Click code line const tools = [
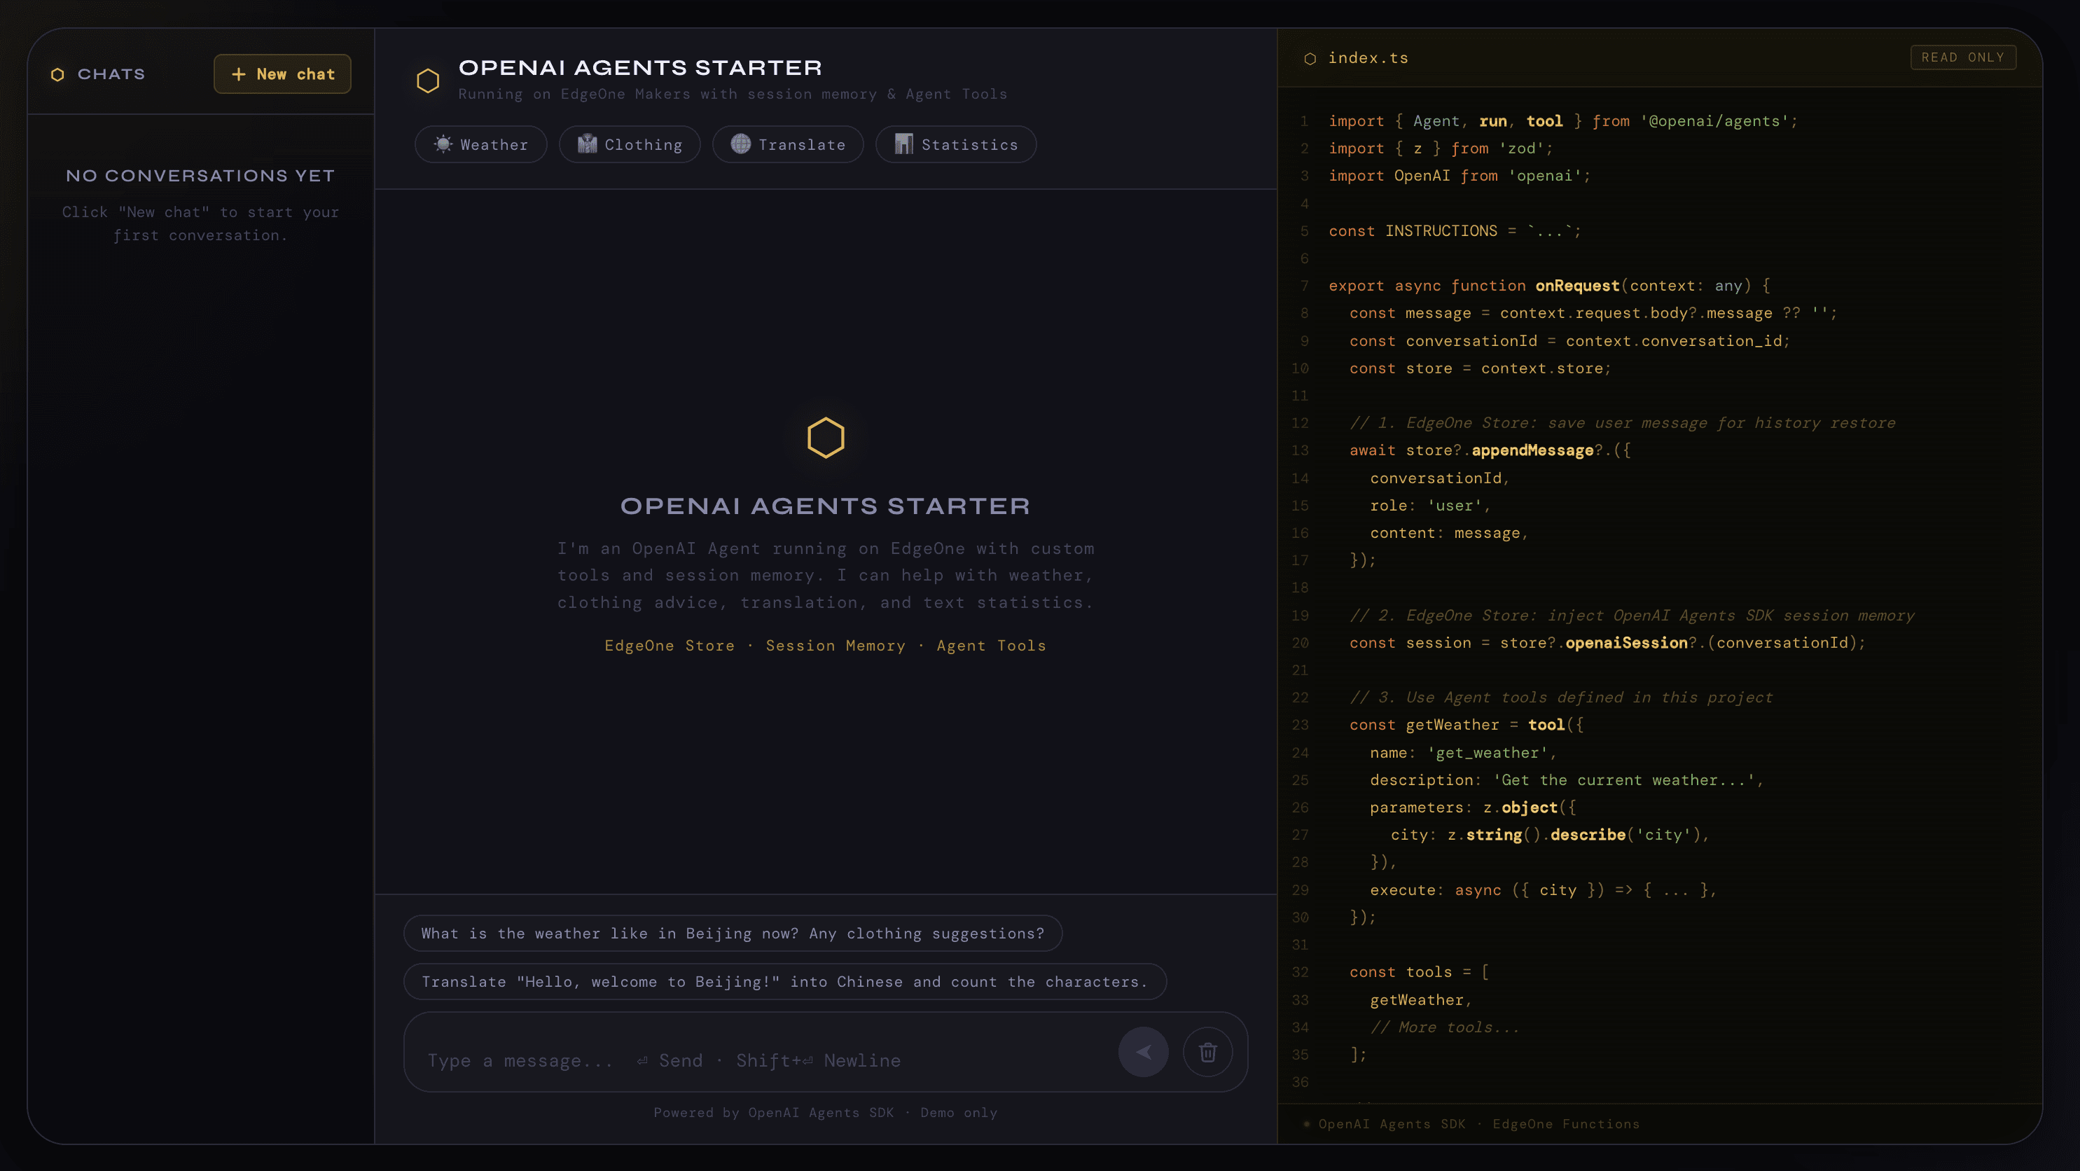This screenshot has width=2080, height=1171. tap(1420, 972)
